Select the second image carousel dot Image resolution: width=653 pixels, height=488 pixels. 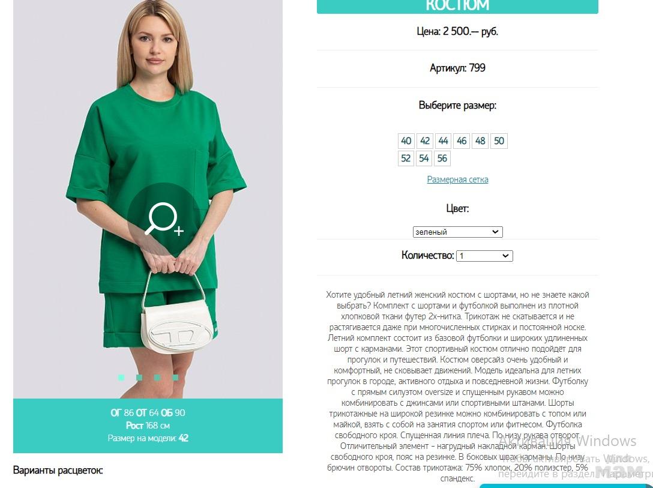coord(139,378)
